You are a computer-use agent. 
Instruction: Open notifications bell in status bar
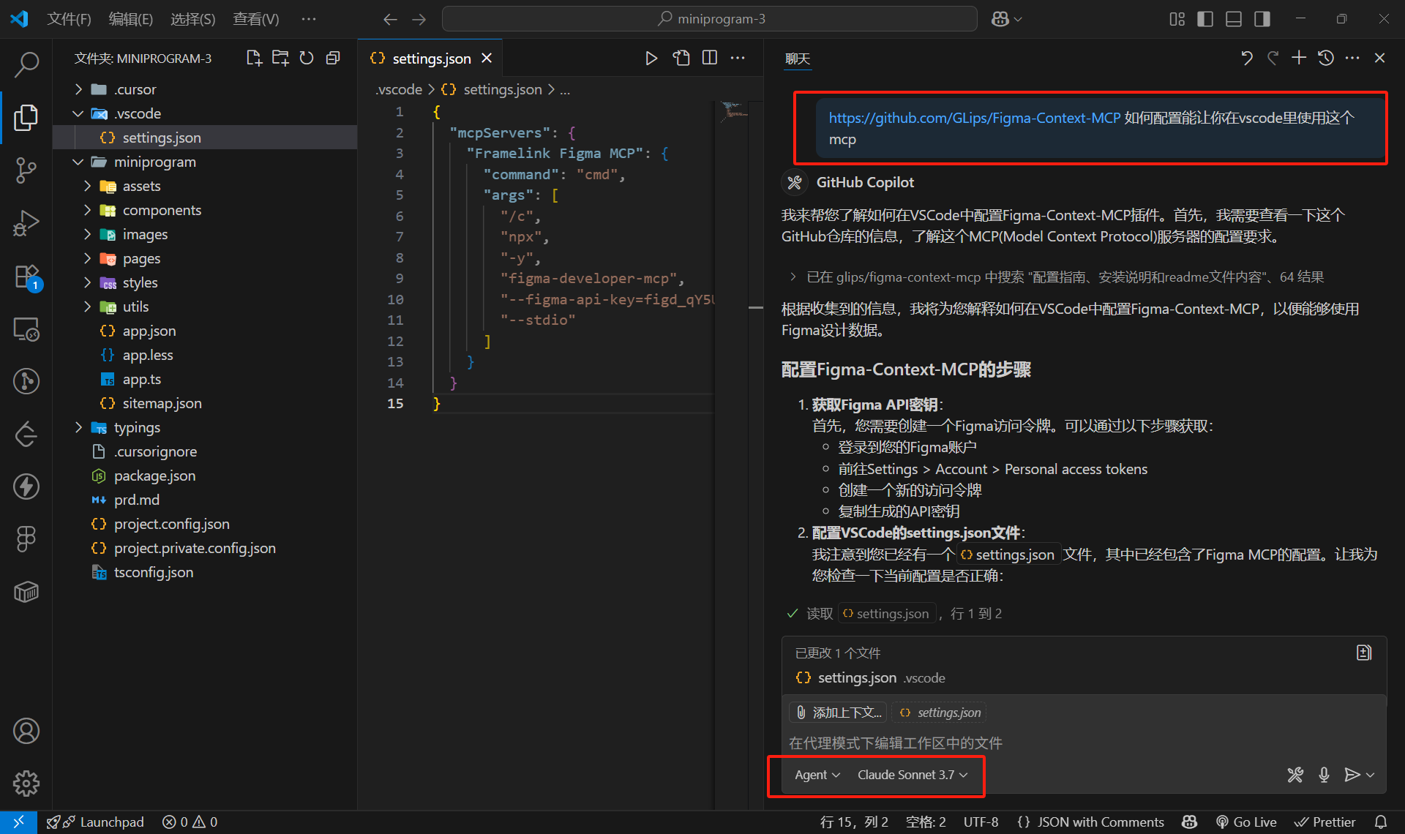point(1381,822)
